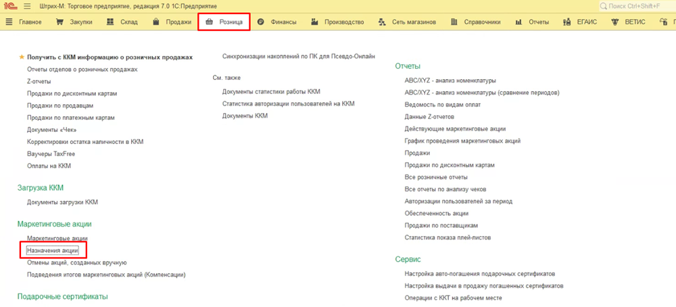Open the Z-отчеты link
Screen dimensions: 676x307
point(39,81)
